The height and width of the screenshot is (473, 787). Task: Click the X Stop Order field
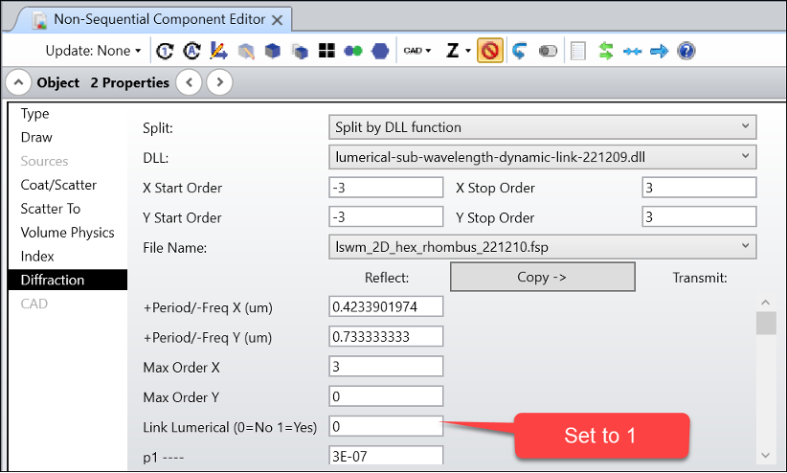699,188
